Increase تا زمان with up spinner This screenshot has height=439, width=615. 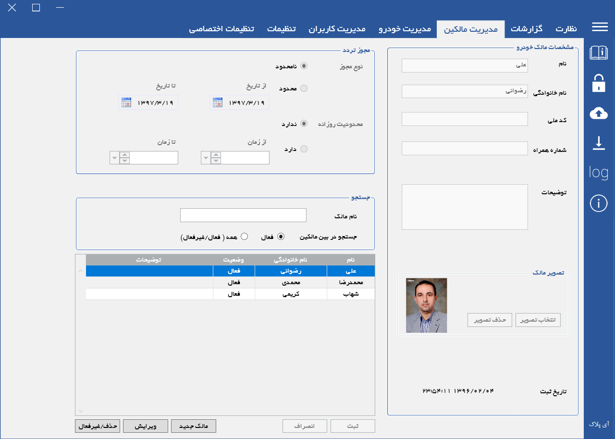click(x=125, y=155)
